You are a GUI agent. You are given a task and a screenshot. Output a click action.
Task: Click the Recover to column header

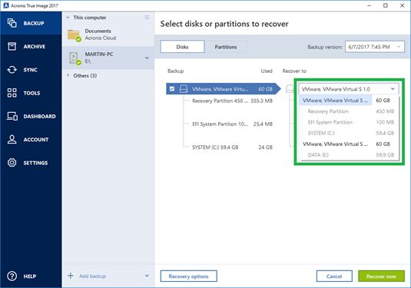[294, 71]
